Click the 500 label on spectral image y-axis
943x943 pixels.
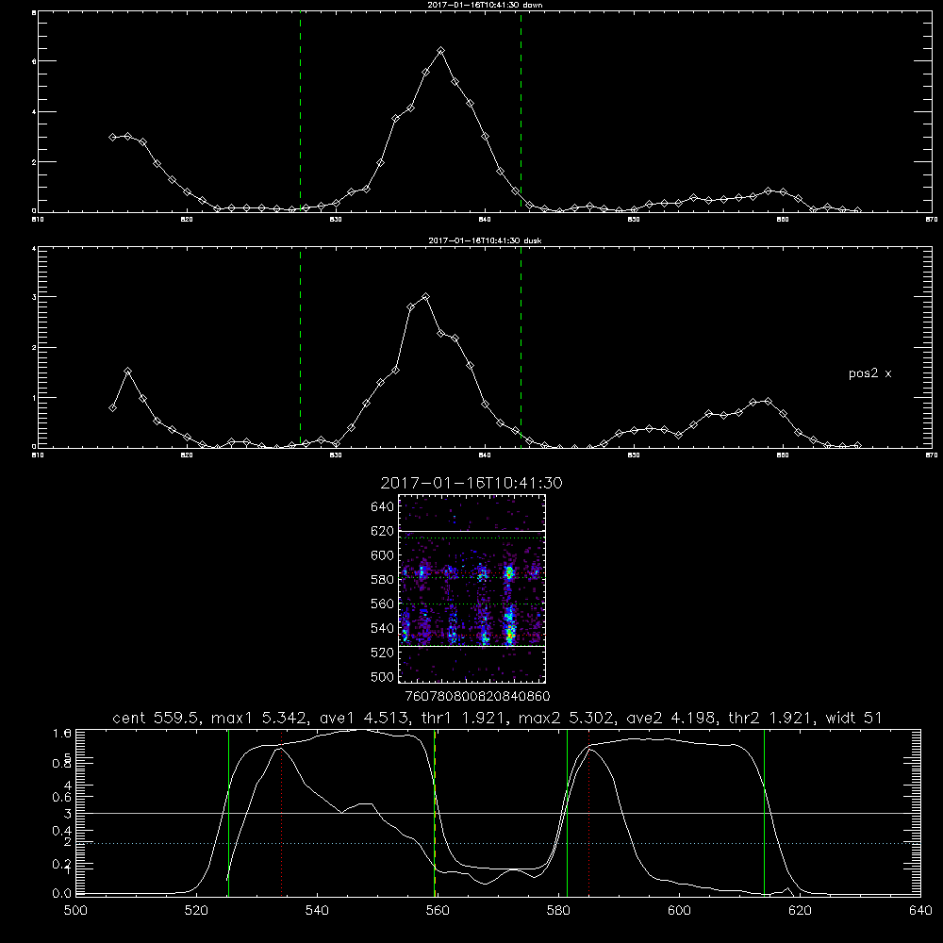(382, 676)
